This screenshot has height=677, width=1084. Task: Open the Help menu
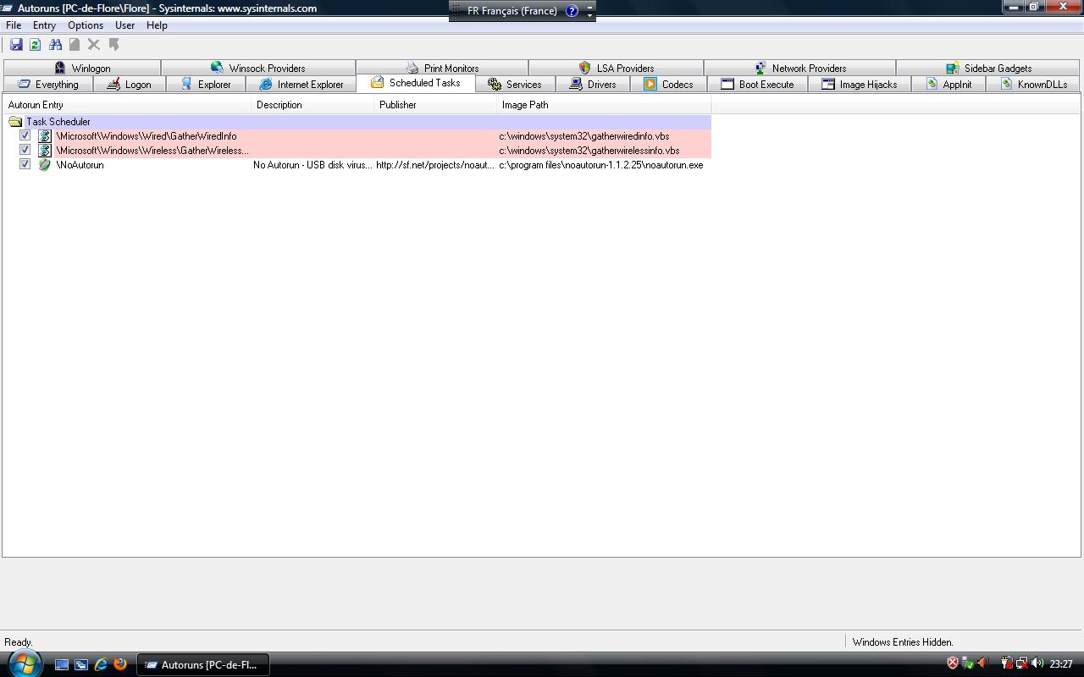point(157,25)
